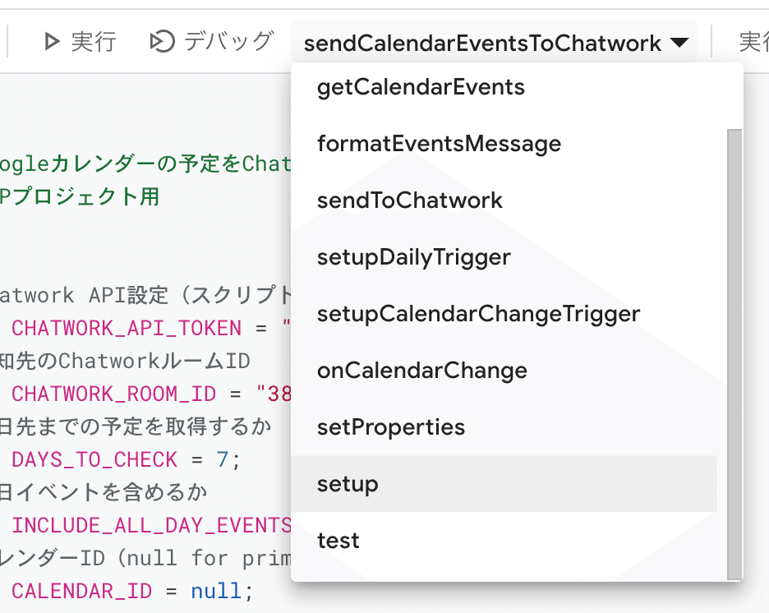
Task: Collapse the function selector dropdown arrow
Action: click(679, 41)
